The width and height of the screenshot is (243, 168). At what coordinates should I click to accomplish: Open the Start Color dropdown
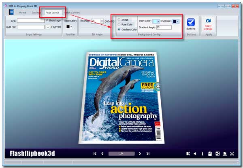point(156,21)
